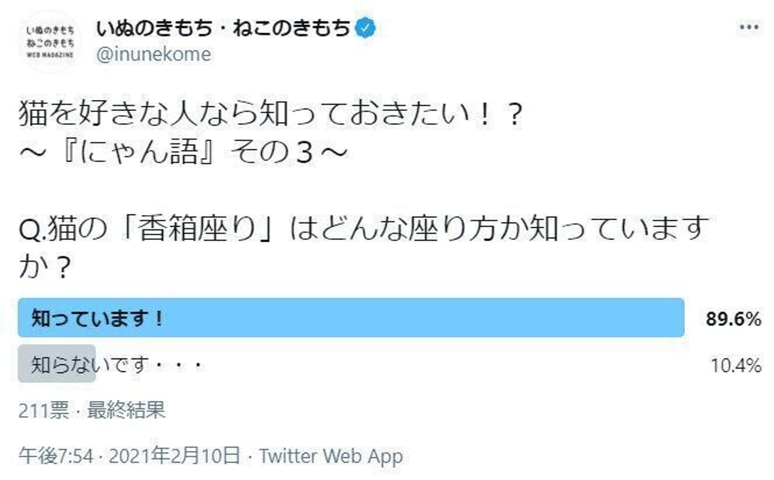Select the 知っています！ poll result bar
This screenshot has width=774, height=480.
pos(349,316)
